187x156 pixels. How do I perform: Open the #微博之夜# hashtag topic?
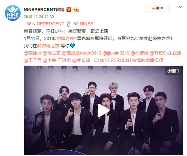tap(65, 39)
